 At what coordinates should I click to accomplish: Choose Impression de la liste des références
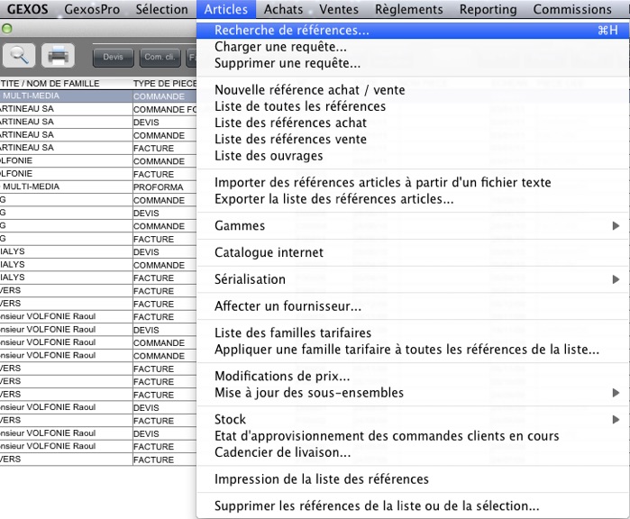tap(413, 479)
